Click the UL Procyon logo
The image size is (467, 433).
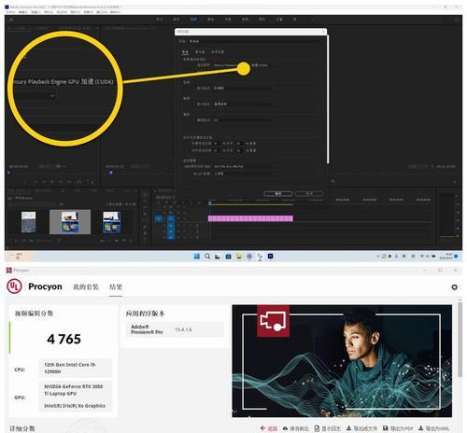[14, 286]
